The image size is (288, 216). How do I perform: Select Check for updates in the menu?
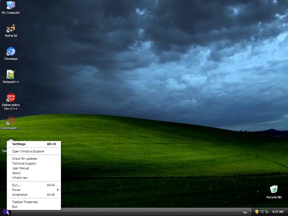pyautogui.click(x=34, y=159)
